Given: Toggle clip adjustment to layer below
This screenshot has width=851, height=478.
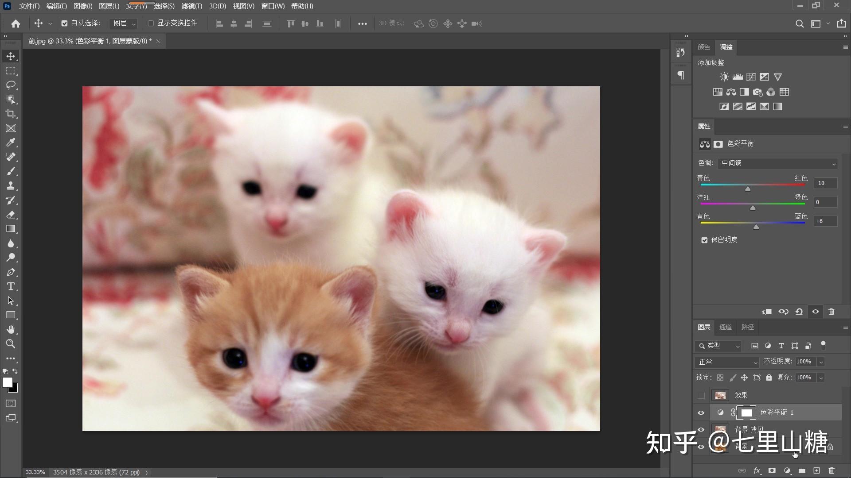Looking at the screenshot, I should coord(767,312).
